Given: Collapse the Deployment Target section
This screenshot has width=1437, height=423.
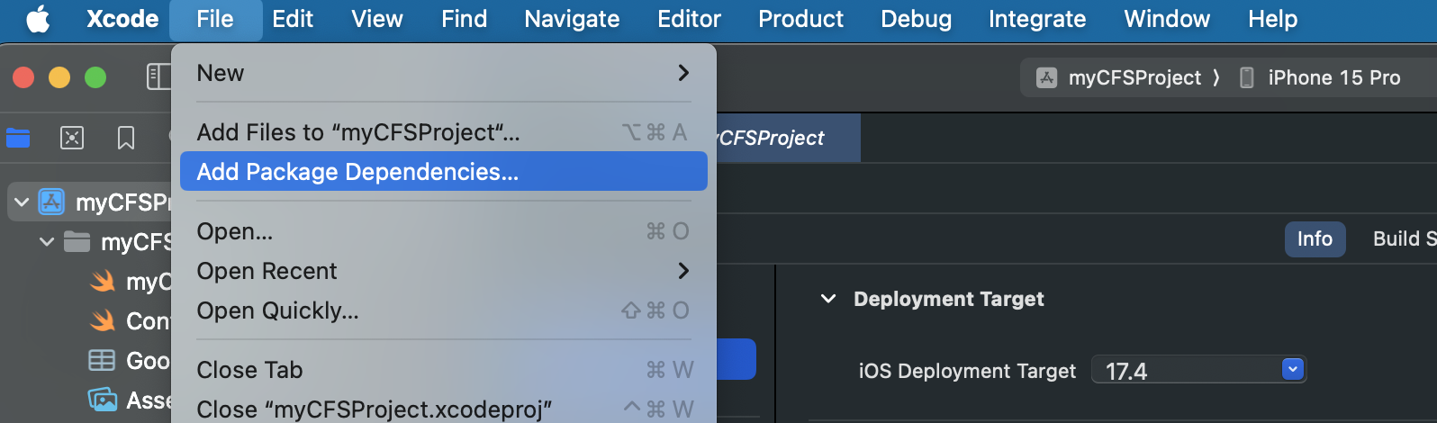Looking at the screenshot, I should (828, 299).
